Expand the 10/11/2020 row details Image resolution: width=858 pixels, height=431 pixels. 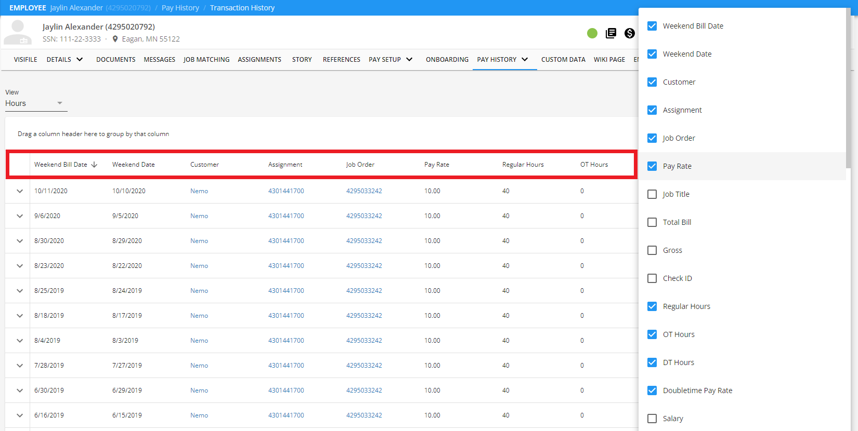pyautogui.click(x=20, y=191)
